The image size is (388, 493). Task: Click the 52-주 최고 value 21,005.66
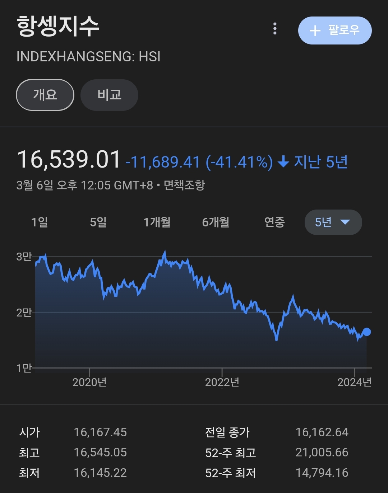[322, 452]
